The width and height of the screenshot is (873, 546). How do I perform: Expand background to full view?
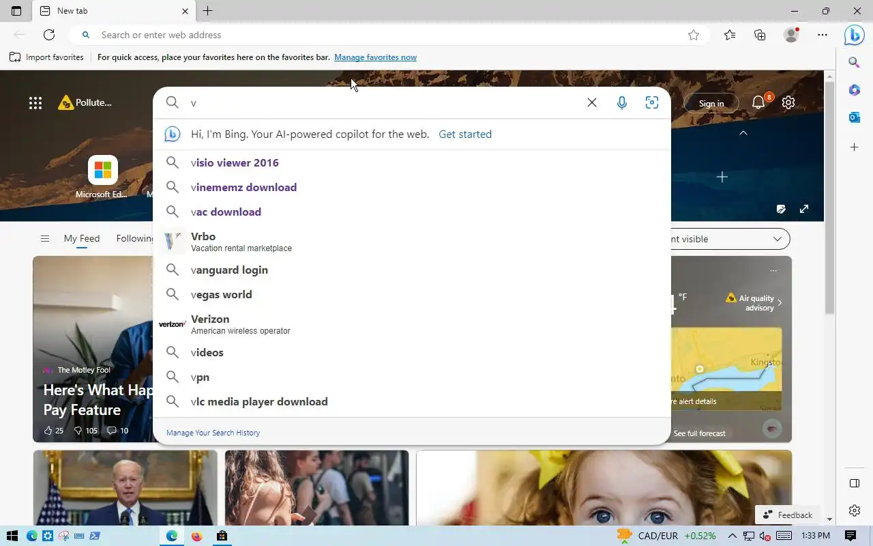click(x=804, y=209)
